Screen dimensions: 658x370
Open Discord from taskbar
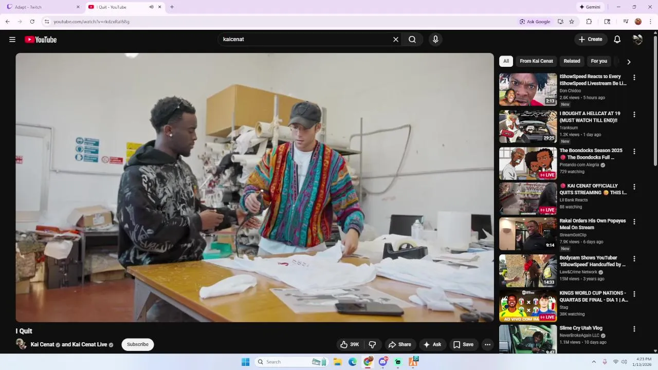point(383,362)
